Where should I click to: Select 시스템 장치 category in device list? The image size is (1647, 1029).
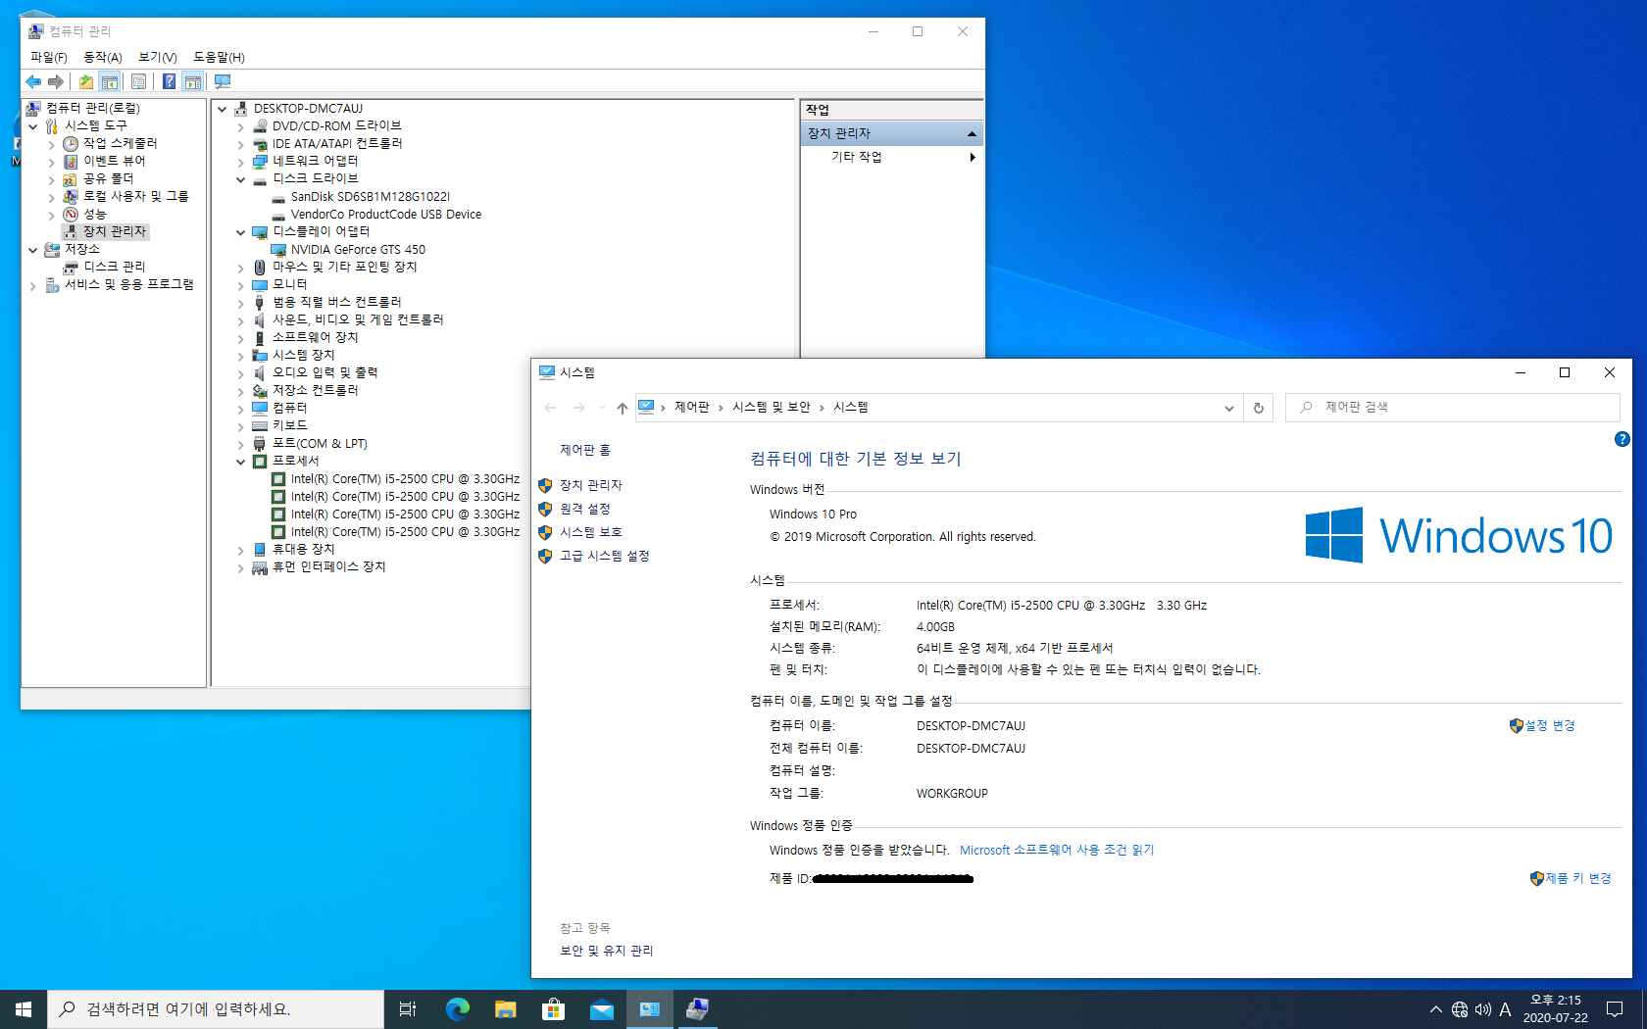coord(304,355)
